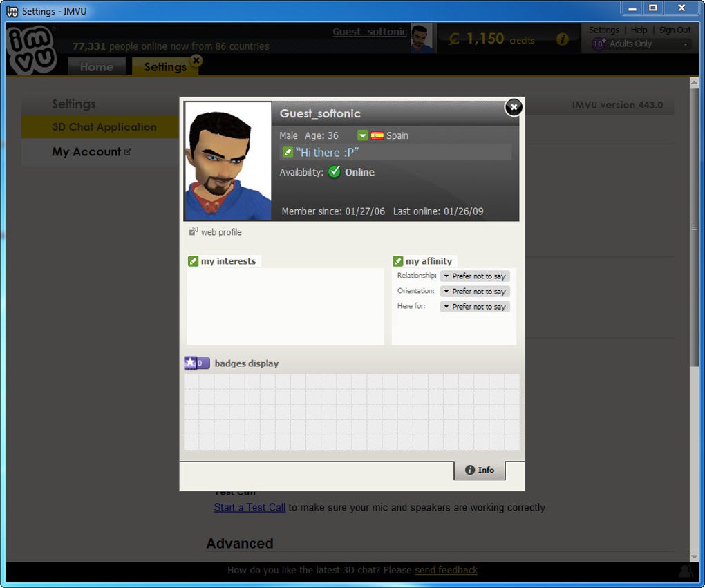Open the Info tab on profile card
This screenshot has height=588, width=705.
click(479, 470)
